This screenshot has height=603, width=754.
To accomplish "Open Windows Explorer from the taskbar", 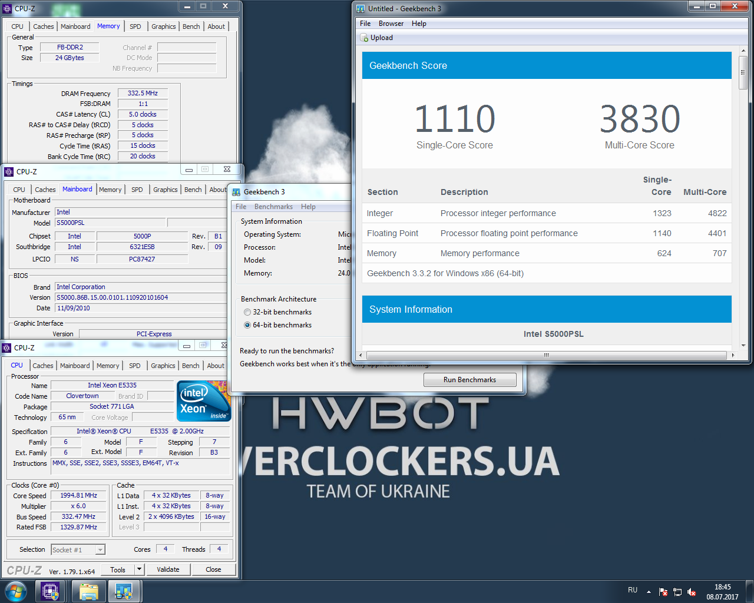I will (88, 591).
